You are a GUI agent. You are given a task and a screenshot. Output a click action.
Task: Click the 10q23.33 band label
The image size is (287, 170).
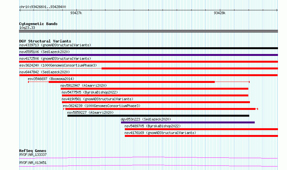[27, 28]
